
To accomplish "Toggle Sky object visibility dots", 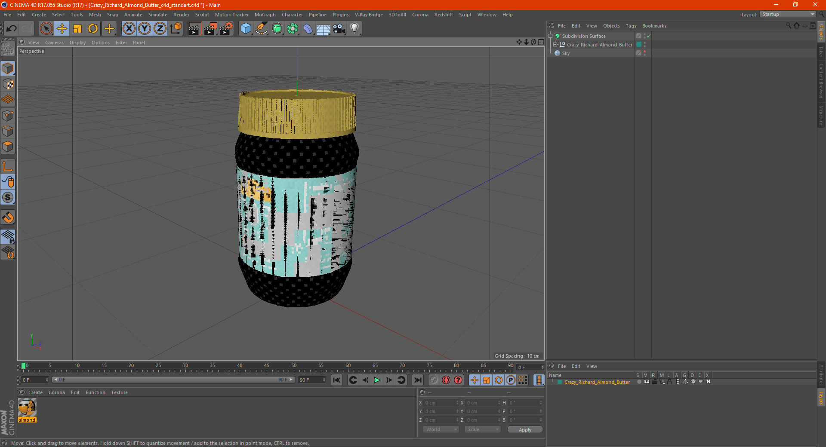I will (644, 53).
